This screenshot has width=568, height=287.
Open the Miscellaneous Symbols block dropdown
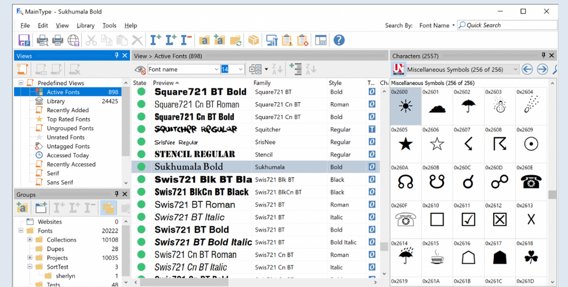coord(516,69)
